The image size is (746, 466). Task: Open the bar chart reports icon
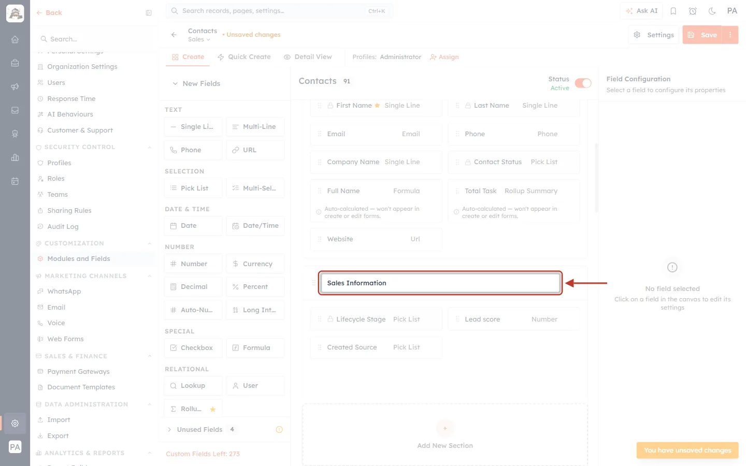tap(15, 157)
